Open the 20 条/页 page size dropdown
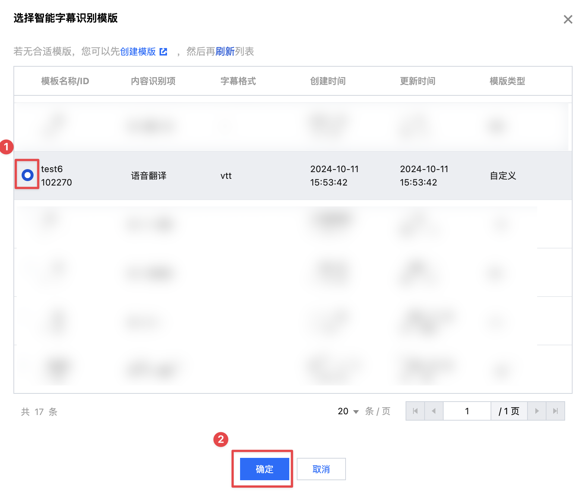The height and width of the screenshot is (494, 586). coord(348,411)
